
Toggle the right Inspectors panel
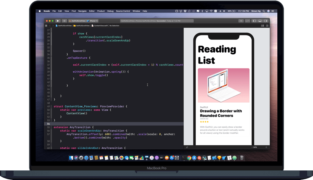(266, 21)
